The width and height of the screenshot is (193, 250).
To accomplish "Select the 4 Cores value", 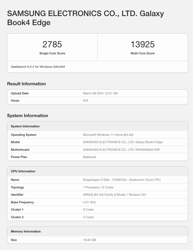I will tap(88, 217).
